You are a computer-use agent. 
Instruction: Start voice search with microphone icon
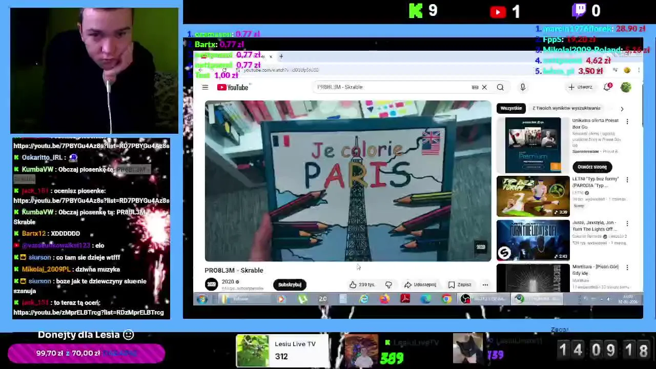(x=523, y=87)
